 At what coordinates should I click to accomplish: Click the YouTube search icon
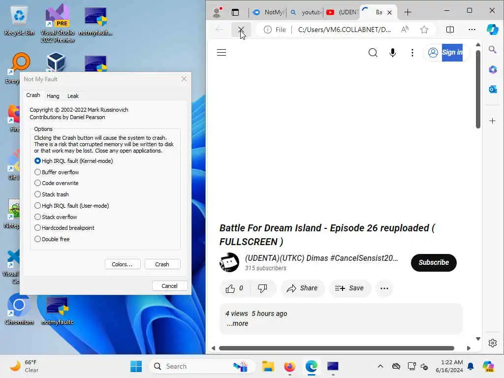click(x=373, y=52)
